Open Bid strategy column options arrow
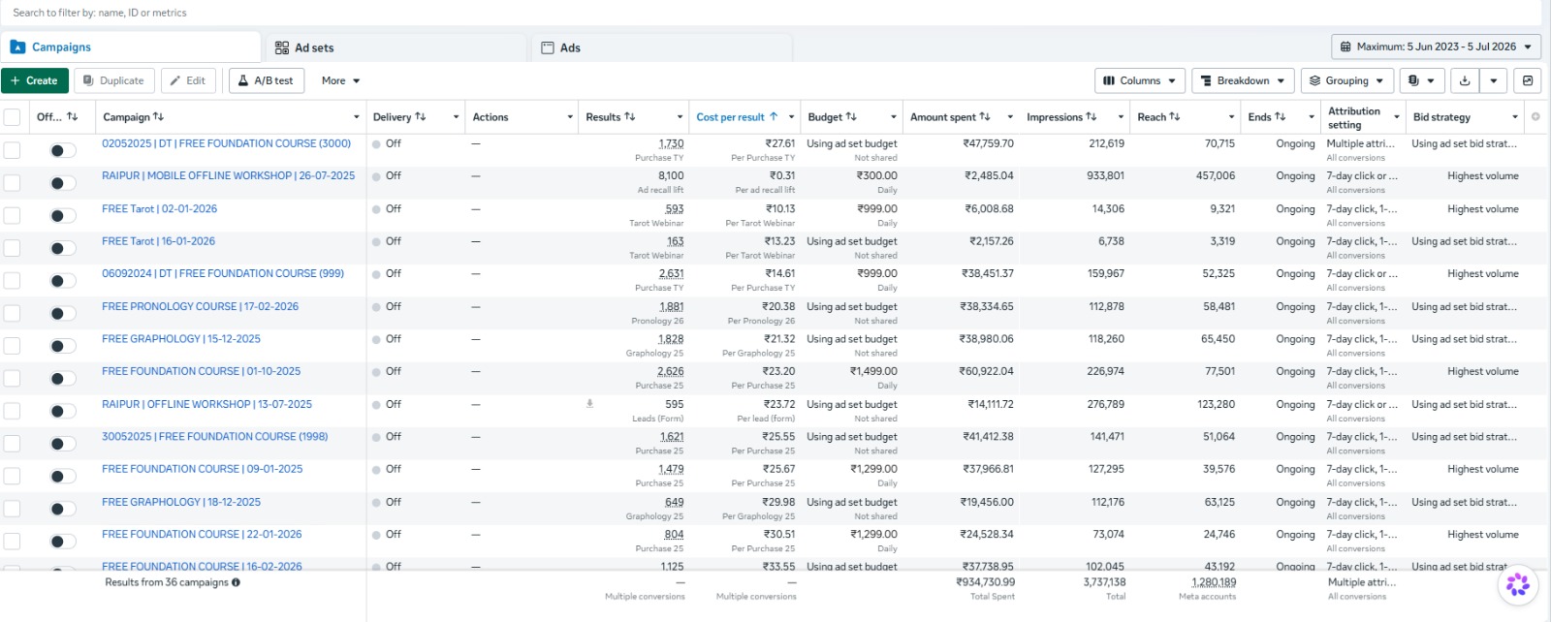This screenshot has width=1551, height=622. (1514, 117)
